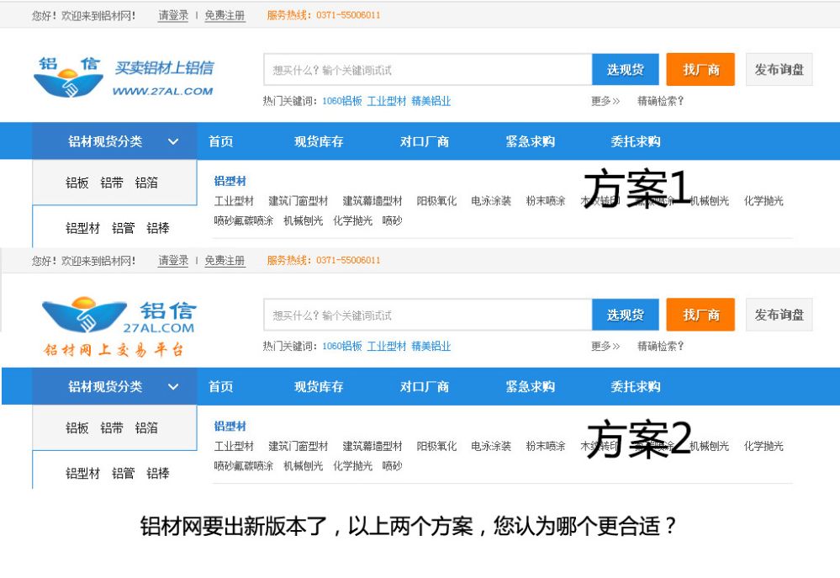This screenshot has height=578, width=840.
Task: Open 免费注册 in the 方案1 header
Action: 225,15
